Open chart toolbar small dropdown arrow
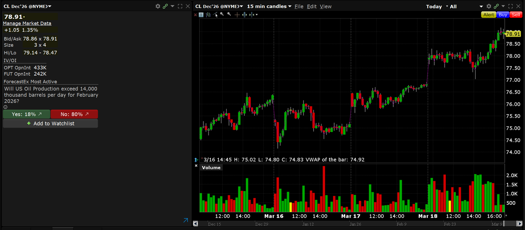Image resolution: width=525 pixels, height=230 pixels. [256, 15]
